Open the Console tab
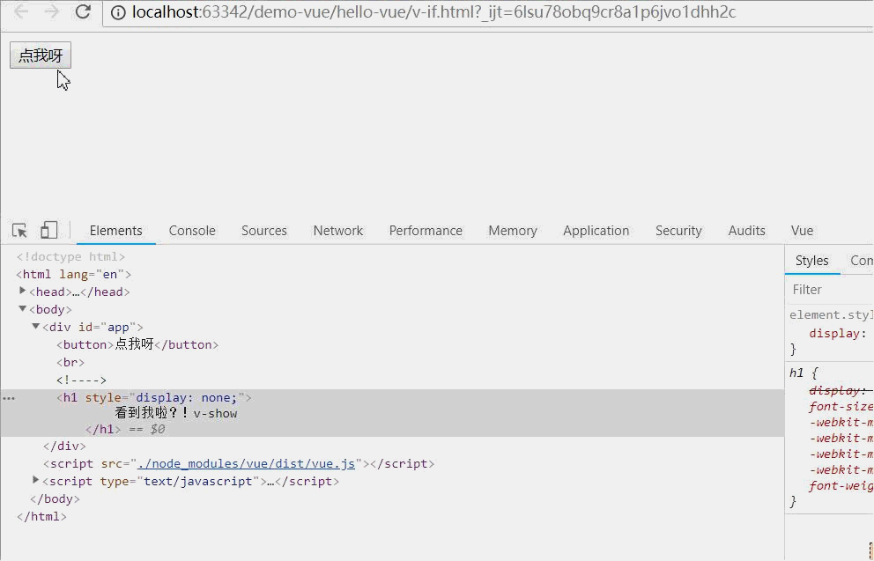874x561 pixels. pyautogui.click(x=192, y=231)
